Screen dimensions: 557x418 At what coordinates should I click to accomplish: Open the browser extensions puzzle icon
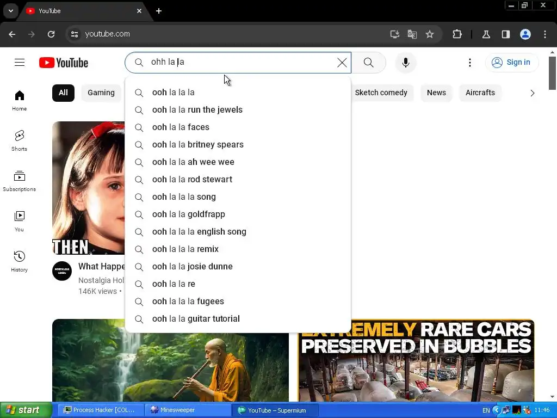coord(457,34)
